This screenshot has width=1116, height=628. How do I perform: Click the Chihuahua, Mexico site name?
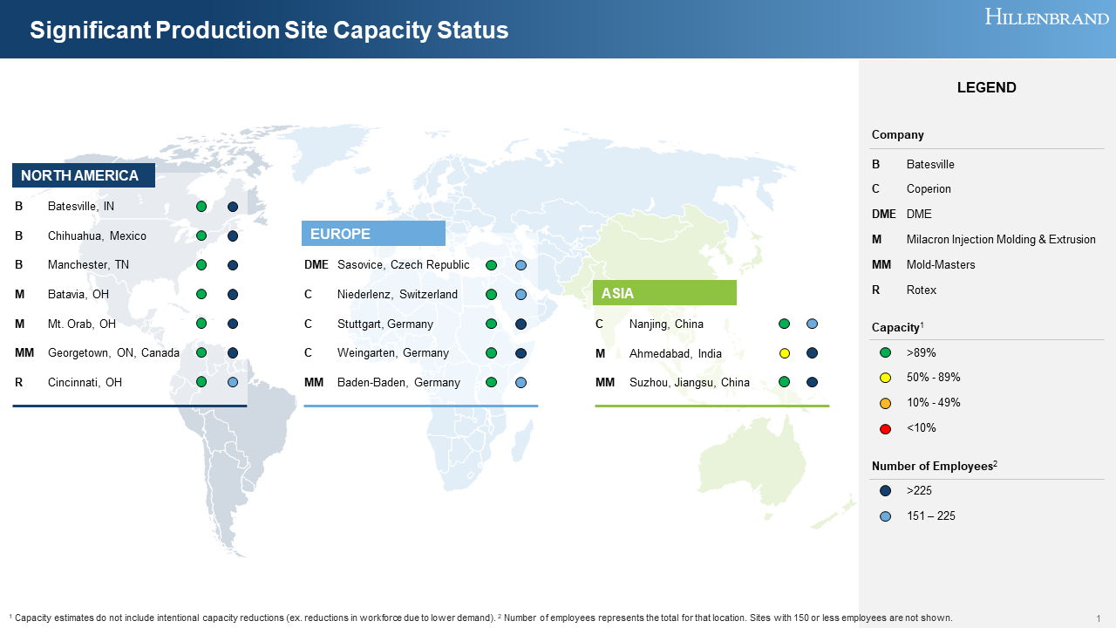click(x=97, y=236)
